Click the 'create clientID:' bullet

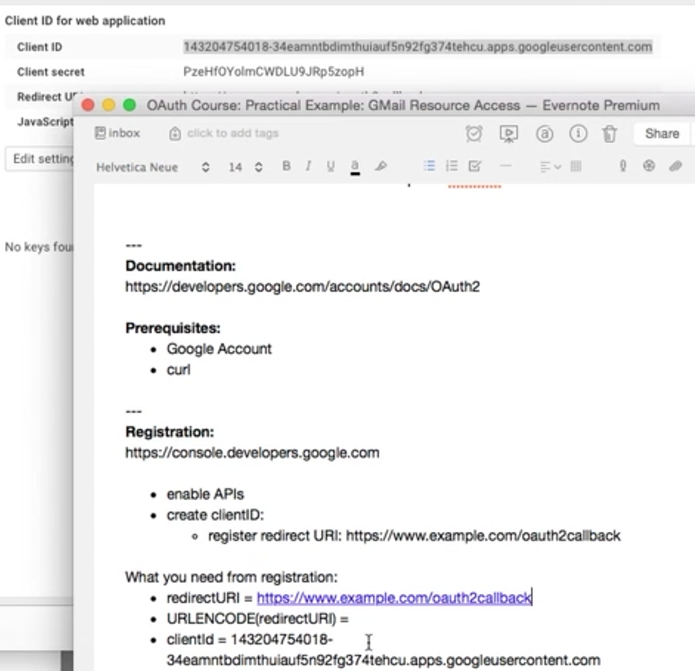coord(215,515)
